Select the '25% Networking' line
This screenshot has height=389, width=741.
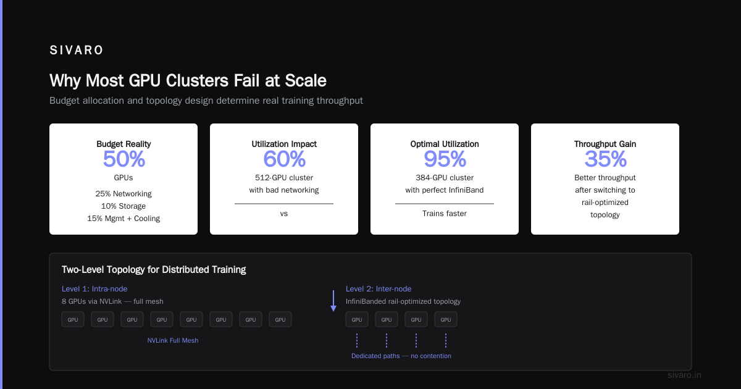click(x=124, y=194)
